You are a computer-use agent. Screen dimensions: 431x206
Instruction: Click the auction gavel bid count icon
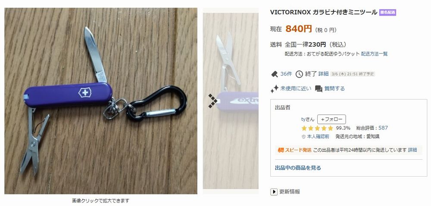(x=274, y=74)
